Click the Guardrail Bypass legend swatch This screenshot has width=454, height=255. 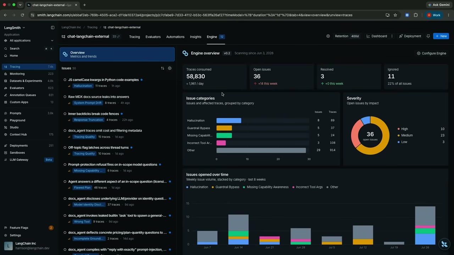[213, 187]
